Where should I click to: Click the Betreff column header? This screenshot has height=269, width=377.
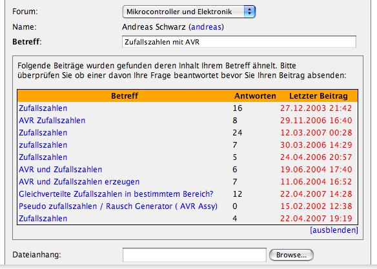[125, 96]
